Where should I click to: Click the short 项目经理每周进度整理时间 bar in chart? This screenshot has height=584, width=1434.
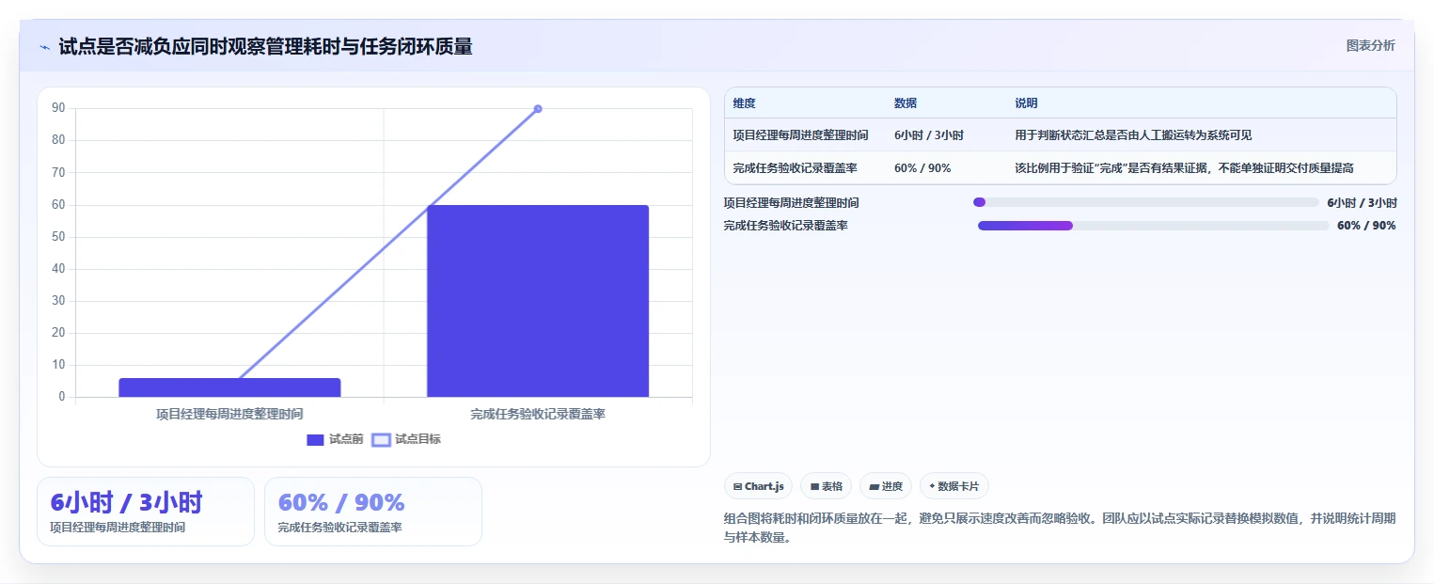[229, 387]
